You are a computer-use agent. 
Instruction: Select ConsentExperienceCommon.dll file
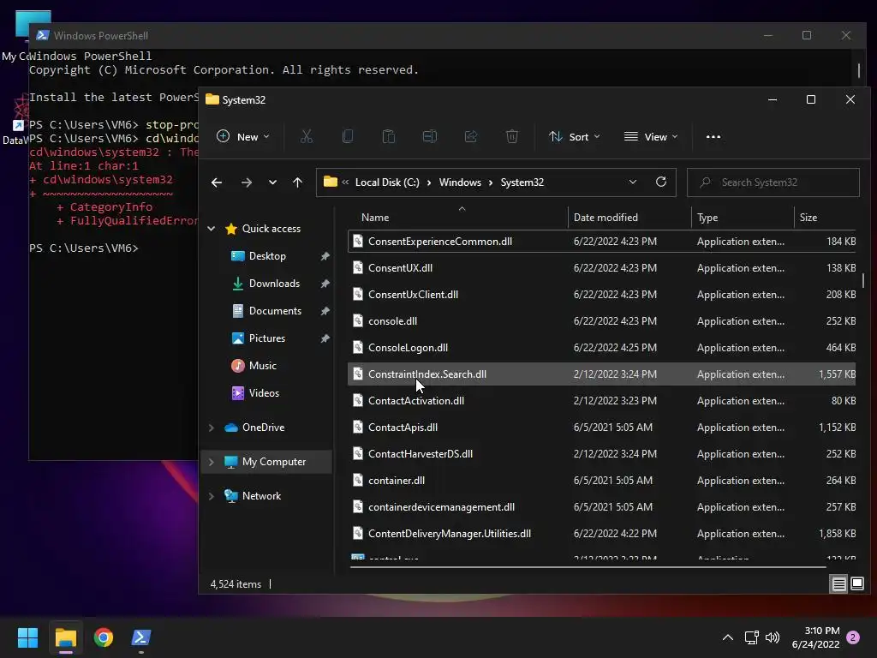tap(601, 241)
